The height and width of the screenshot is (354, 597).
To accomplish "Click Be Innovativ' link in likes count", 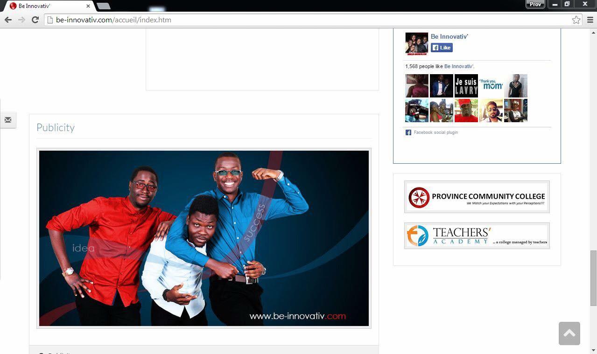I will (459, 66).
